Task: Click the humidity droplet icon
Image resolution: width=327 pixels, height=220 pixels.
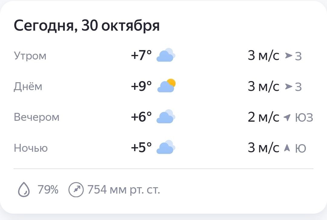Action: click(24, 190)
